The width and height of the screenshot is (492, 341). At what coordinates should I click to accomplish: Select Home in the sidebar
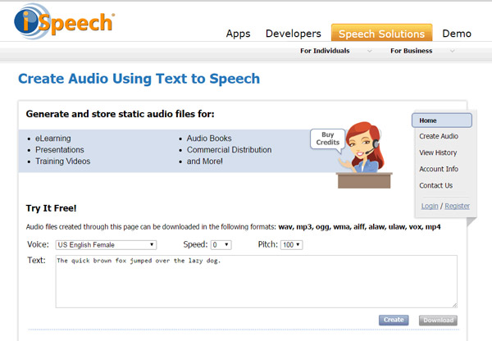coord(442,120)
